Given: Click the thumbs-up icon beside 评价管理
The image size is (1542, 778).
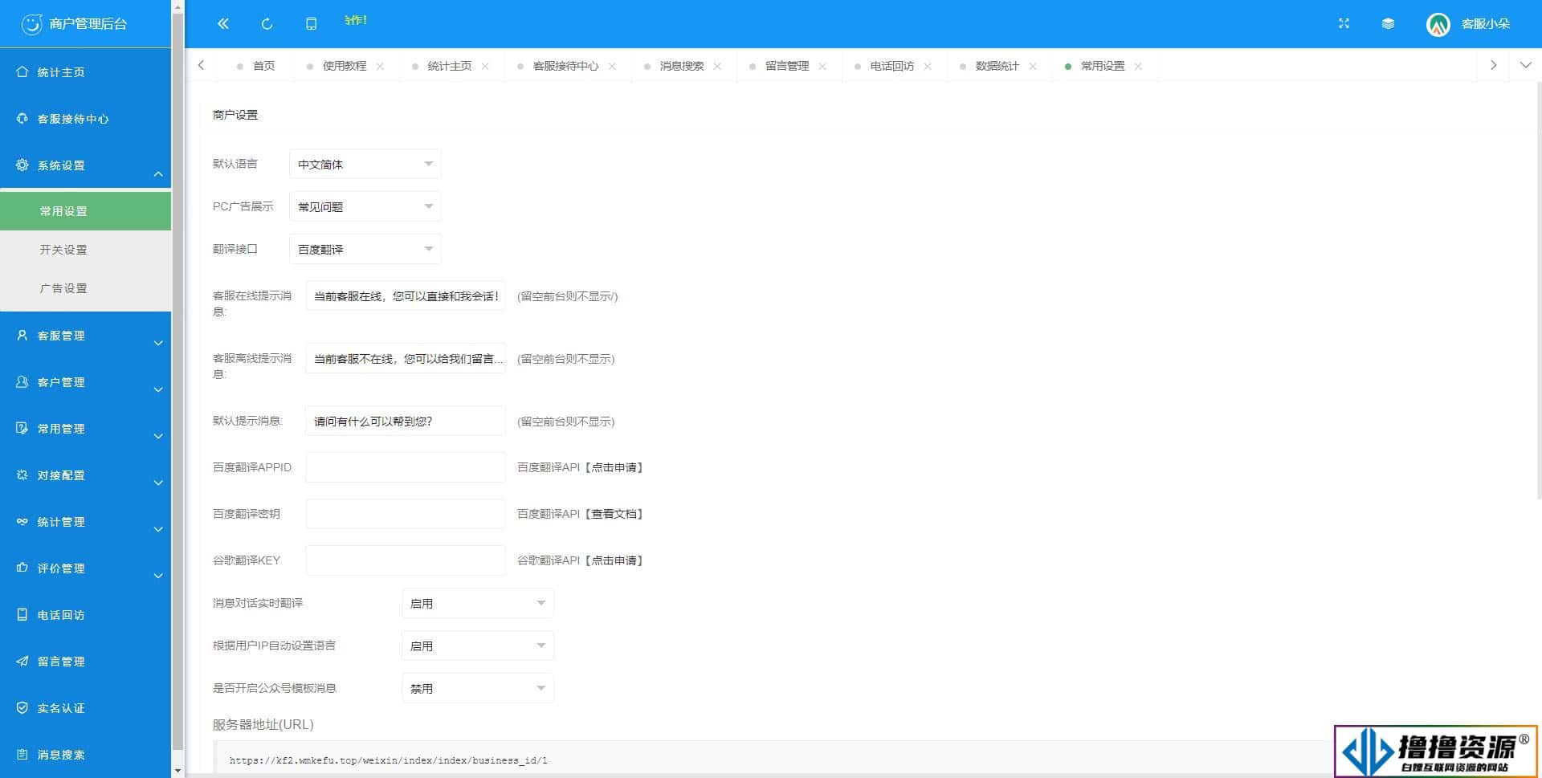Looking at the screenshot, I should [x=22, y=568].
